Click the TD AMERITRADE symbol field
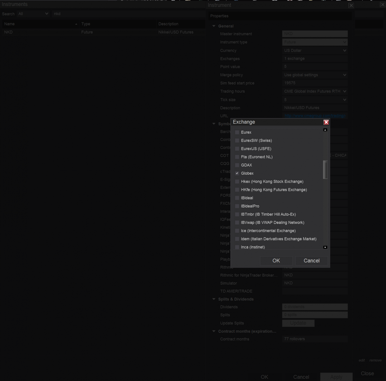 pyautogui.click(x=315, y=291)
